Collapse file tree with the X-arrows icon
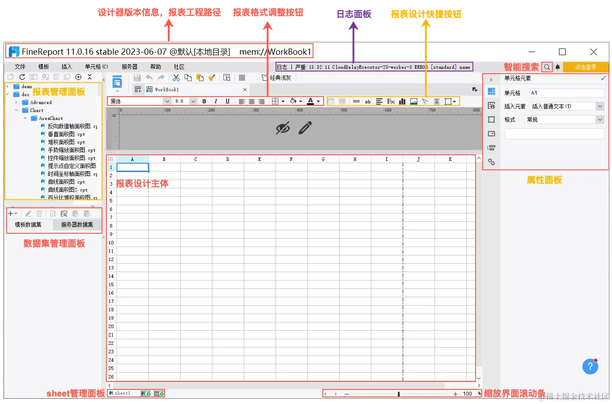 click(90, 77)
